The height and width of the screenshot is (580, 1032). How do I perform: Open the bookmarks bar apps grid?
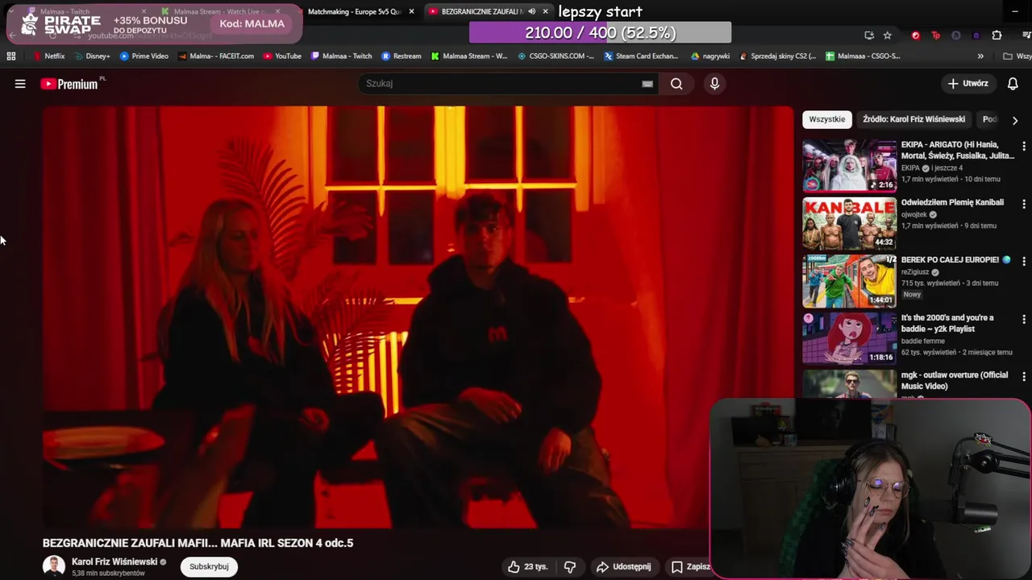[x=11, y=56]
